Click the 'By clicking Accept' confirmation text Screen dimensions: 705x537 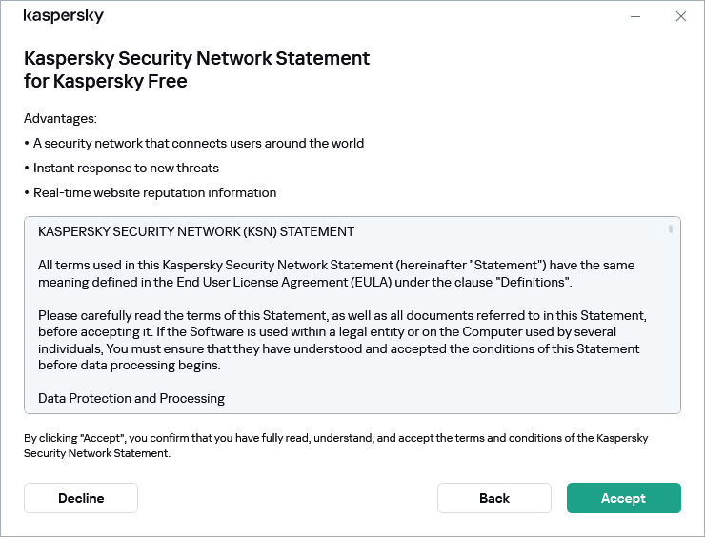pos(335,446)
